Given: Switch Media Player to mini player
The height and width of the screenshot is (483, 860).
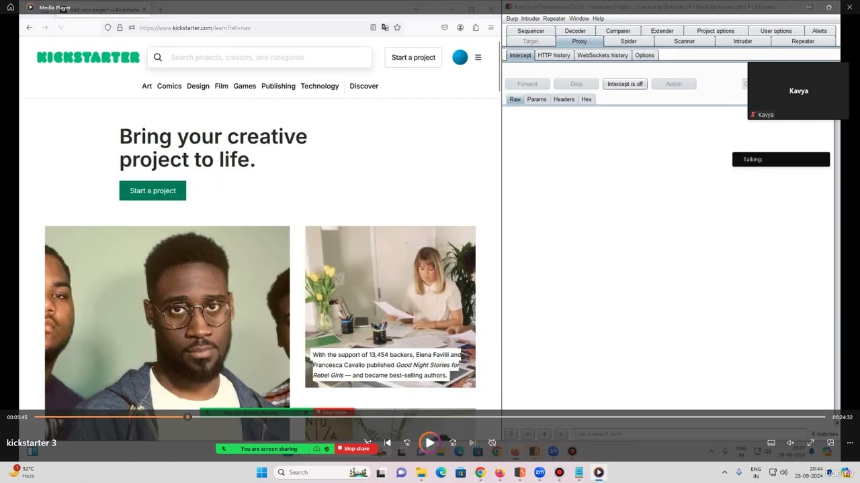Looking at the screenshot, I should 830,443.
